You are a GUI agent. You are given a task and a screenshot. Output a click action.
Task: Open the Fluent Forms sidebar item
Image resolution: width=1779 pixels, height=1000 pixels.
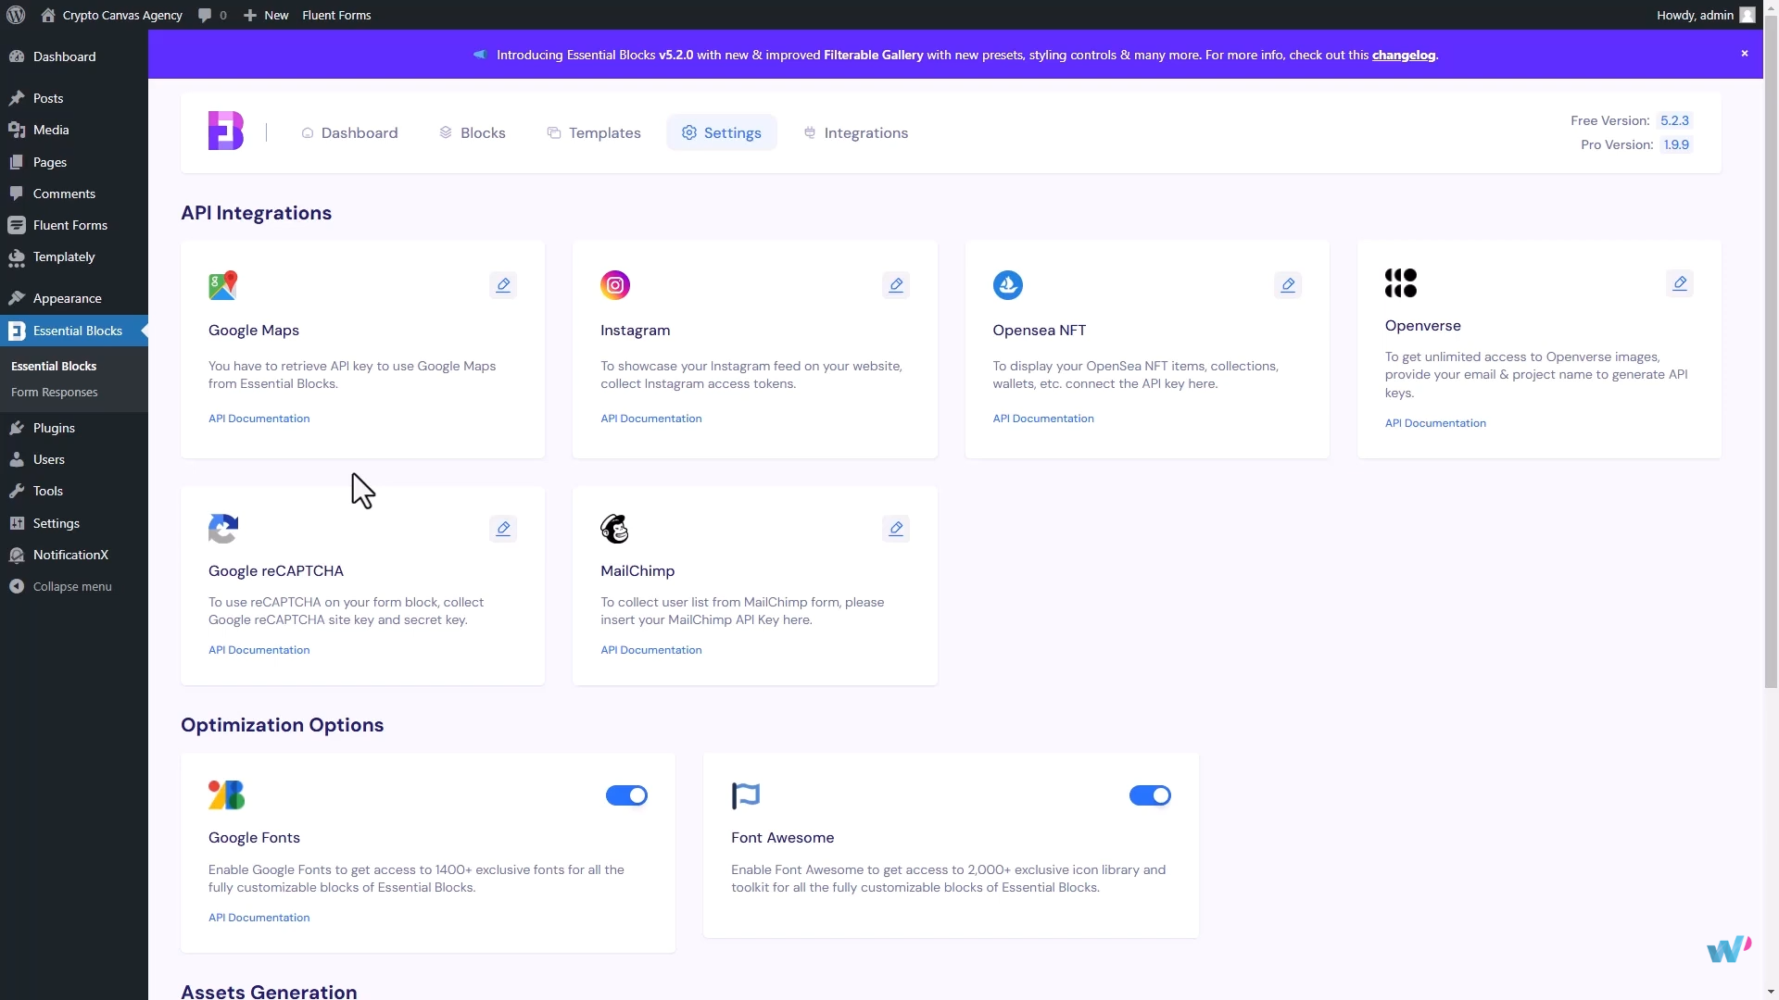pyautogui.click(x=69, y=224)
